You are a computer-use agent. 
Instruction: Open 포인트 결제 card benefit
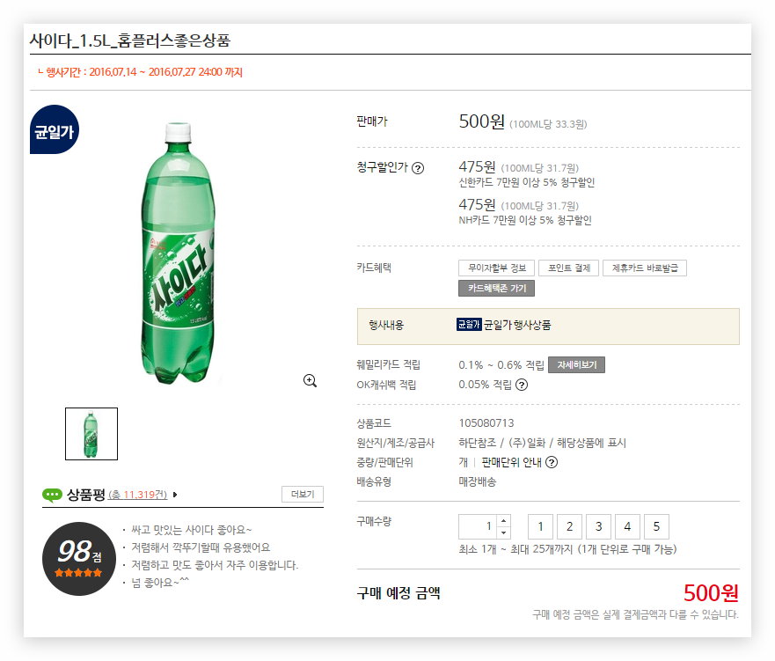568,268
